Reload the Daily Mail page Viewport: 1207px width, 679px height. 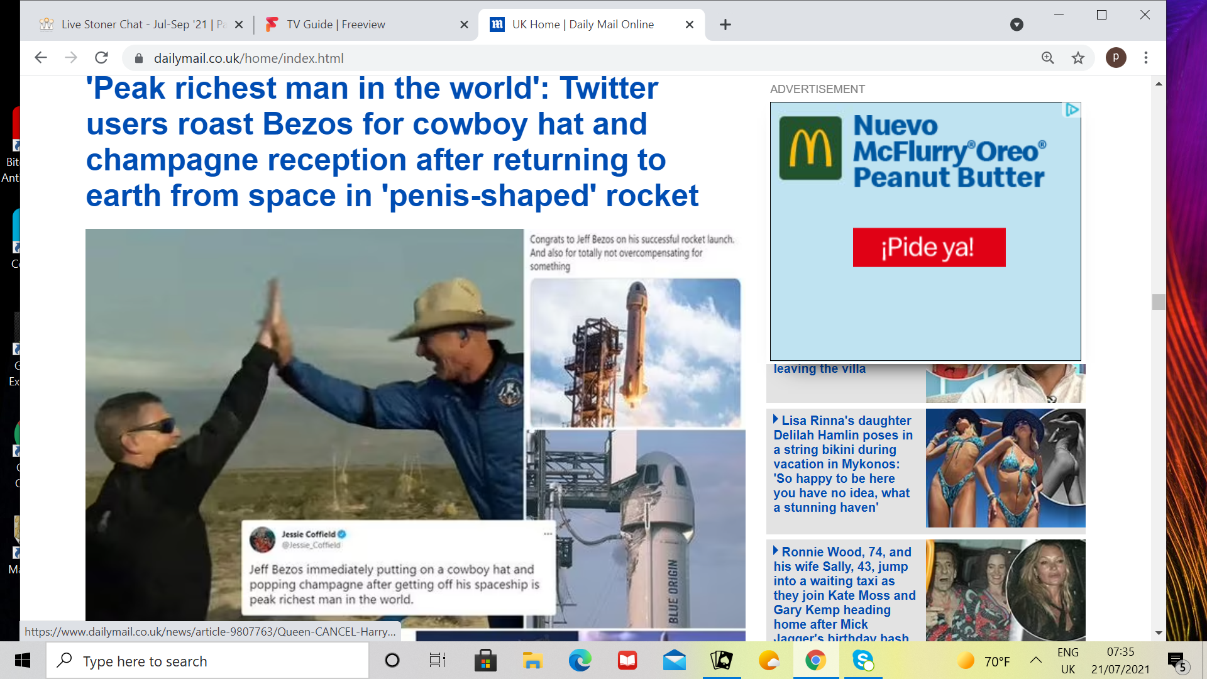point(101,58)
